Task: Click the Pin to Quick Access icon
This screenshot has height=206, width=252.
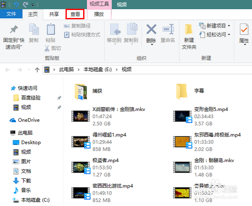Action: coord(14,29)
